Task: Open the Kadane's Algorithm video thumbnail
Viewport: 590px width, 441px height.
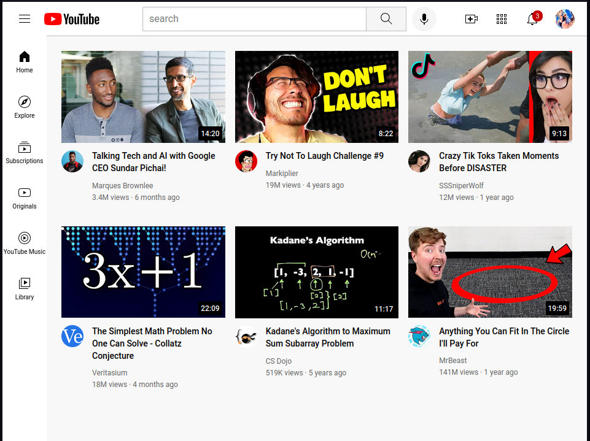Action: click(x=316, y=272)
